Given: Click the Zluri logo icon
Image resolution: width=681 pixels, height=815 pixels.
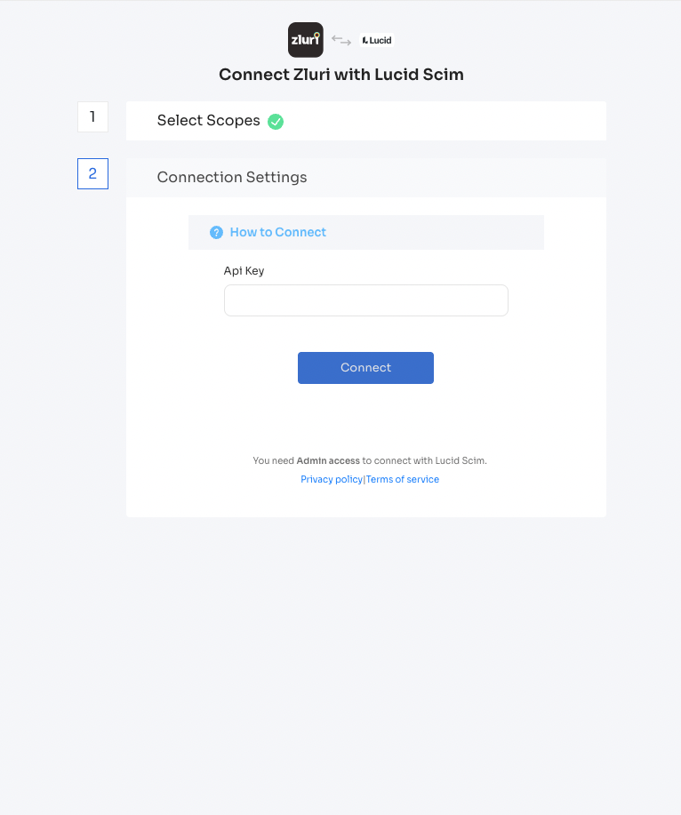Looking at the screenshot, I should pos(306,39).
